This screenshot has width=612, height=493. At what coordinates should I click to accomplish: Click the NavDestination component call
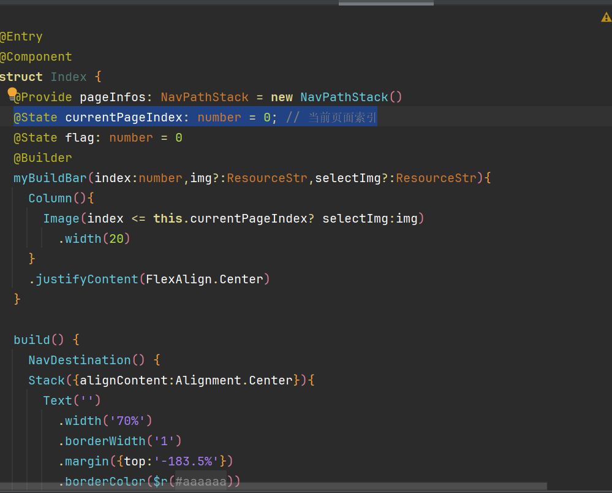click(x=80, y=360)
